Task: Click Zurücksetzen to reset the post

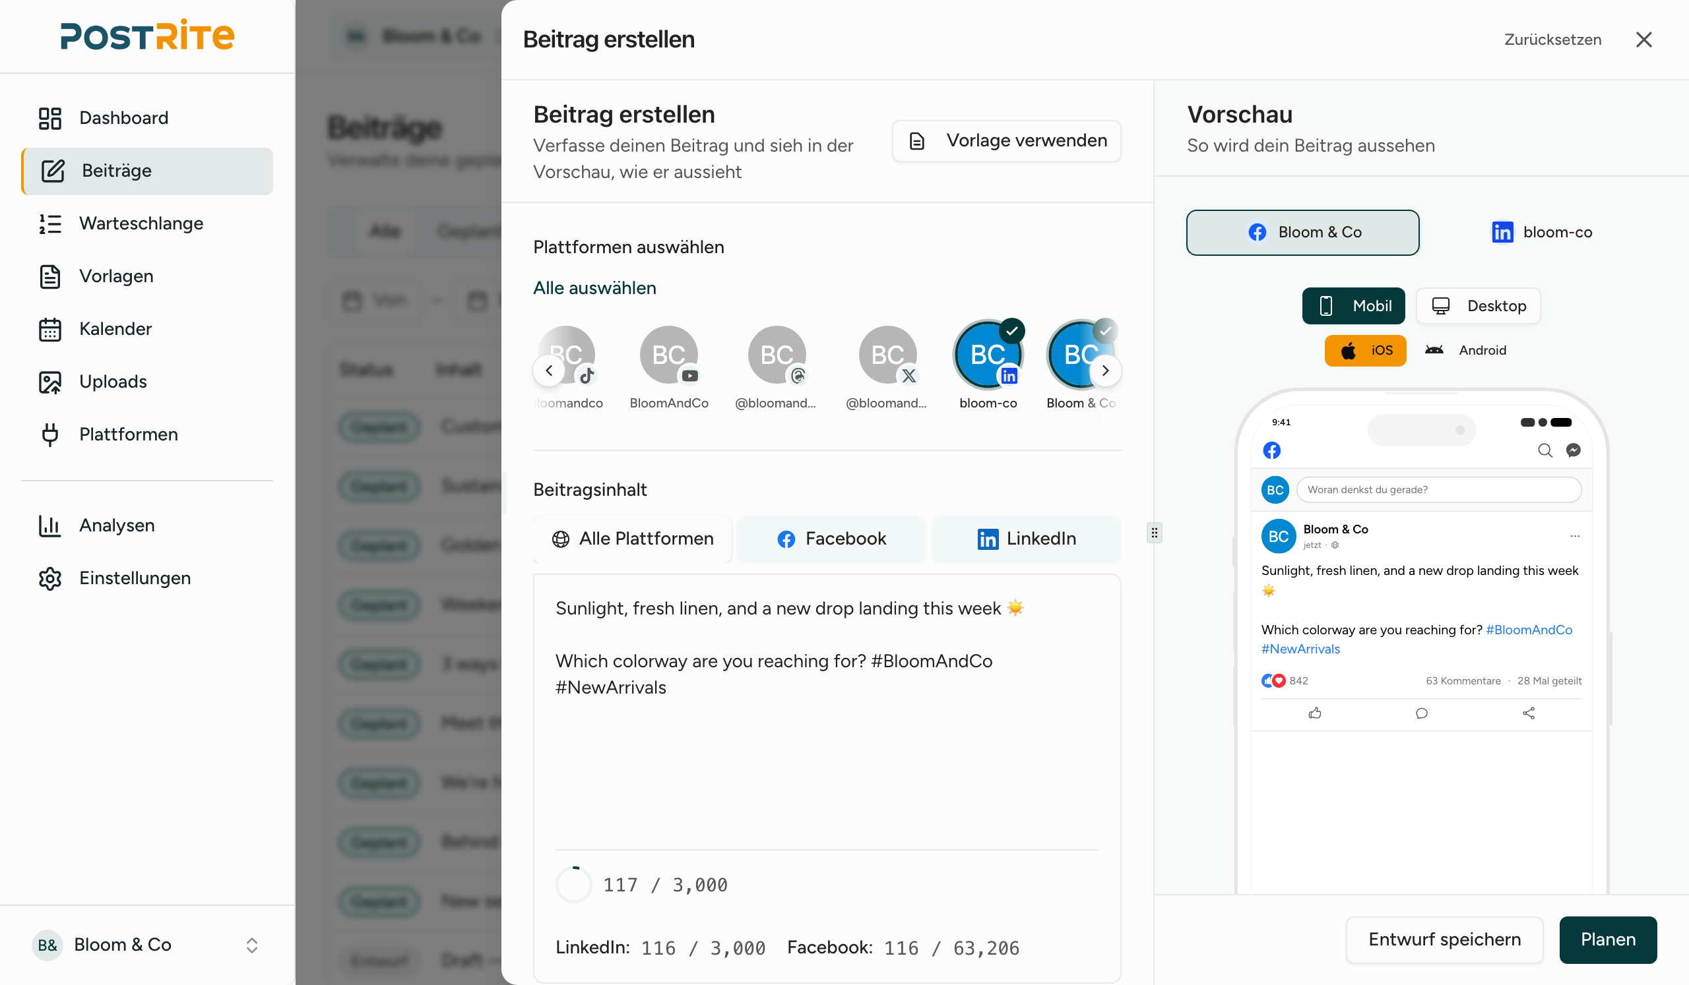Action: click(1552, 40)
